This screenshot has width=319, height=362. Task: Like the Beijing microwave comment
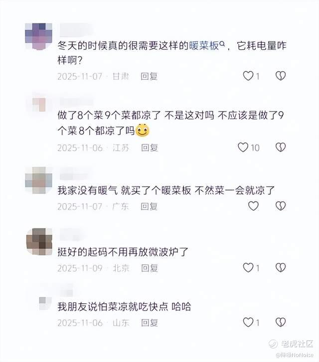point(248,267)
